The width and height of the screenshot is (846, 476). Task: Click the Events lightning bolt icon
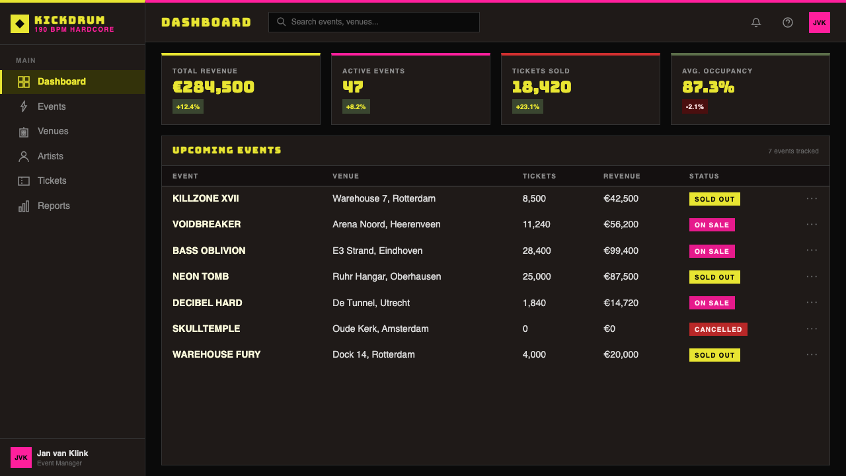tap(24, 106)
